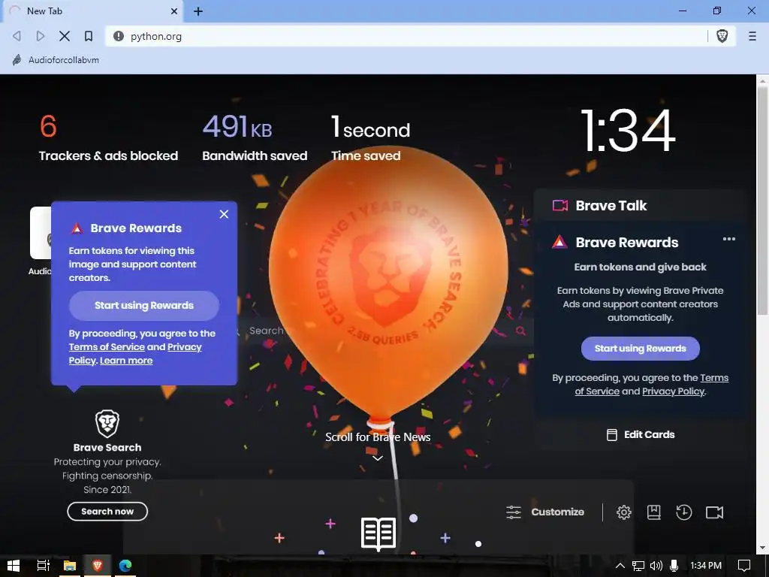Open the site security info icon
The image size is (769, 577).
[118, 36]
